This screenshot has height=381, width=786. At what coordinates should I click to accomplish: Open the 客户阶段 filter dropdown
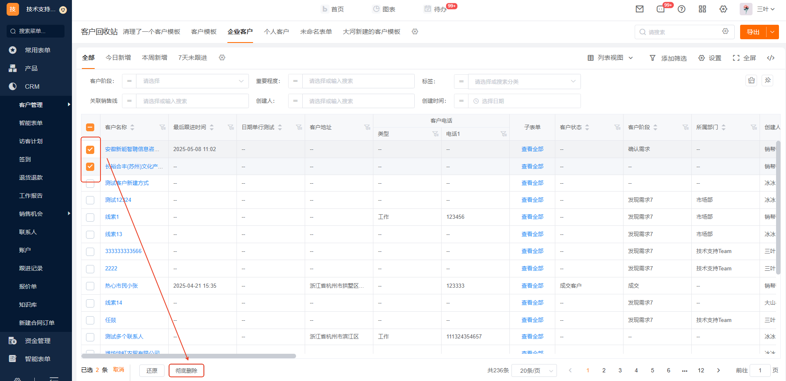pyautogui.click(x=192, y=81)
